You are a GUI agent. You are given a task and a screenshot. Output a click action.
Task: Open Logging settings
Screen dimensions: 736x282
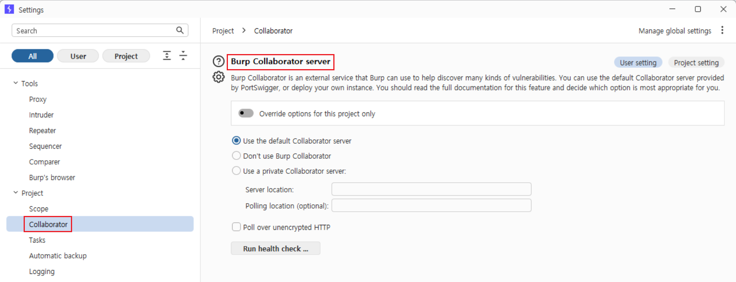(41, 271)
